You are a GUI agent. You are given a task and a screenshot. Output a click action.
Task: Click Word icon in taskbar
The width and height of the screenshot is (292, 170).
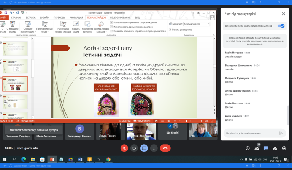coord(80,159)
